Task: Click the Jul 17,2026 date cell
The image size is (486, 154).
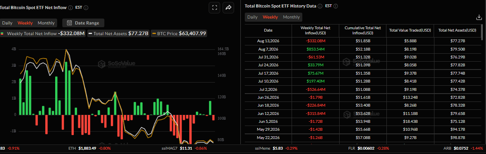Action: 268,73
